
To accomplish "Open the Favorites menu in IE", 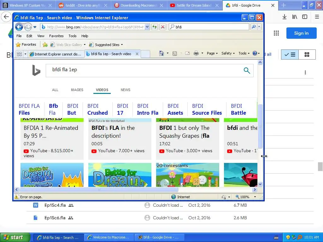I will click(56, 36).
